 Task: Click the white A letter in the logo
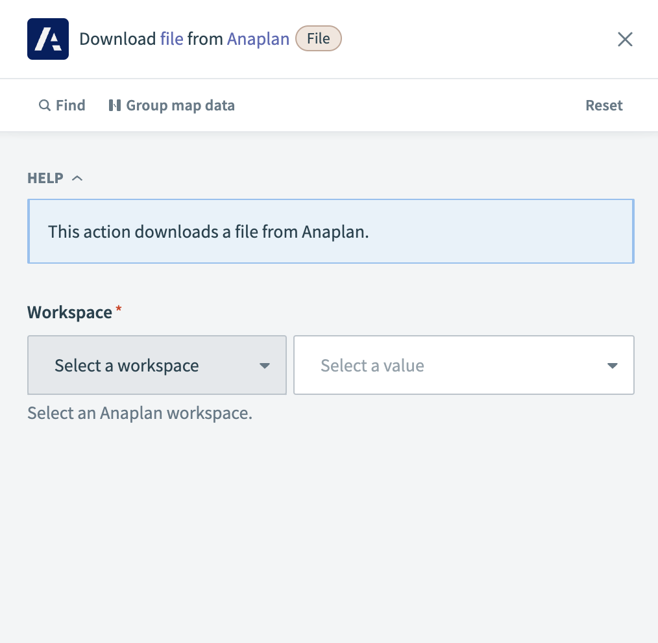(x=47, y=40)
